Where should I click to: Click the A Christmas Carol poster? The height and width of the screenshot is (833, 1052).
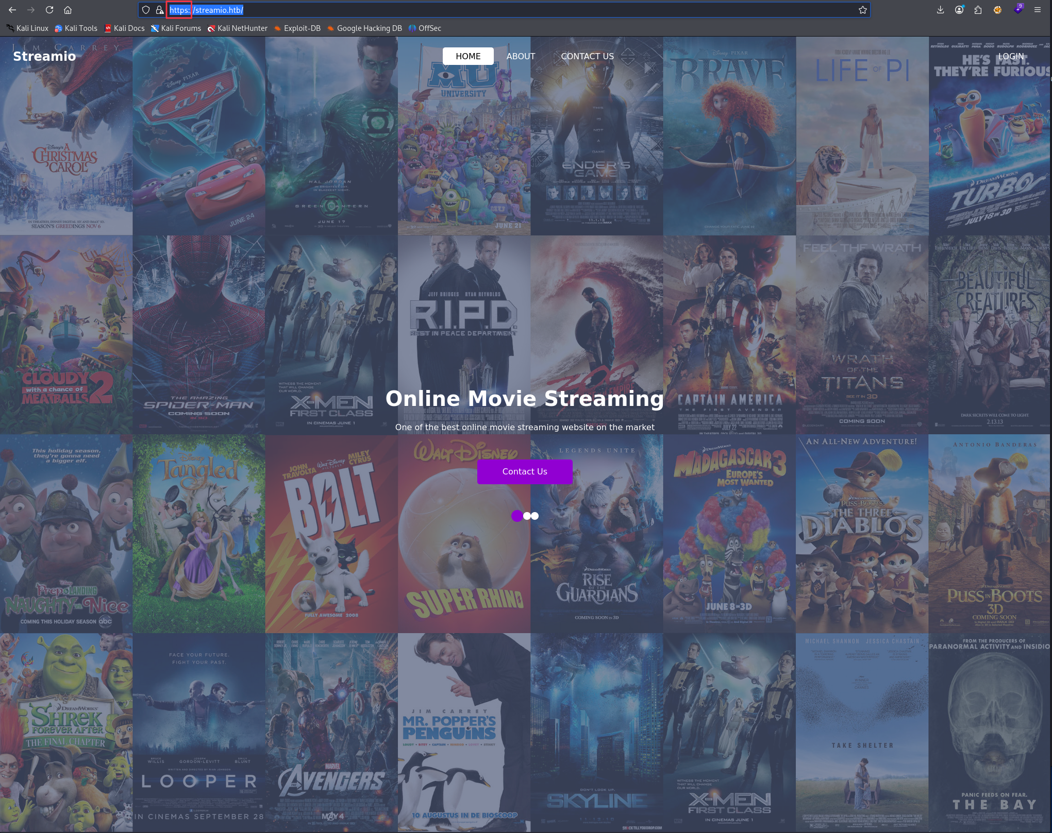tap(66, 136)
